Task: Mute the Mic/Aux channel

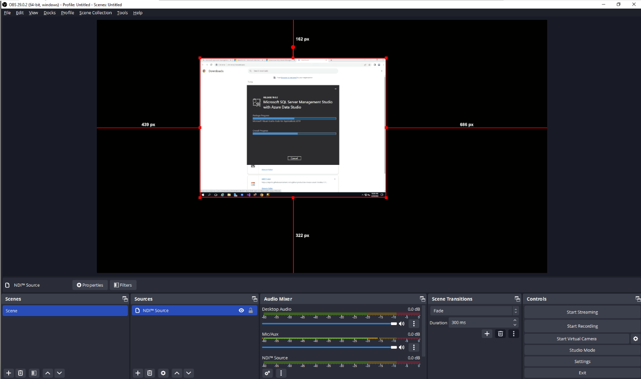Action: tap(402, 347)
